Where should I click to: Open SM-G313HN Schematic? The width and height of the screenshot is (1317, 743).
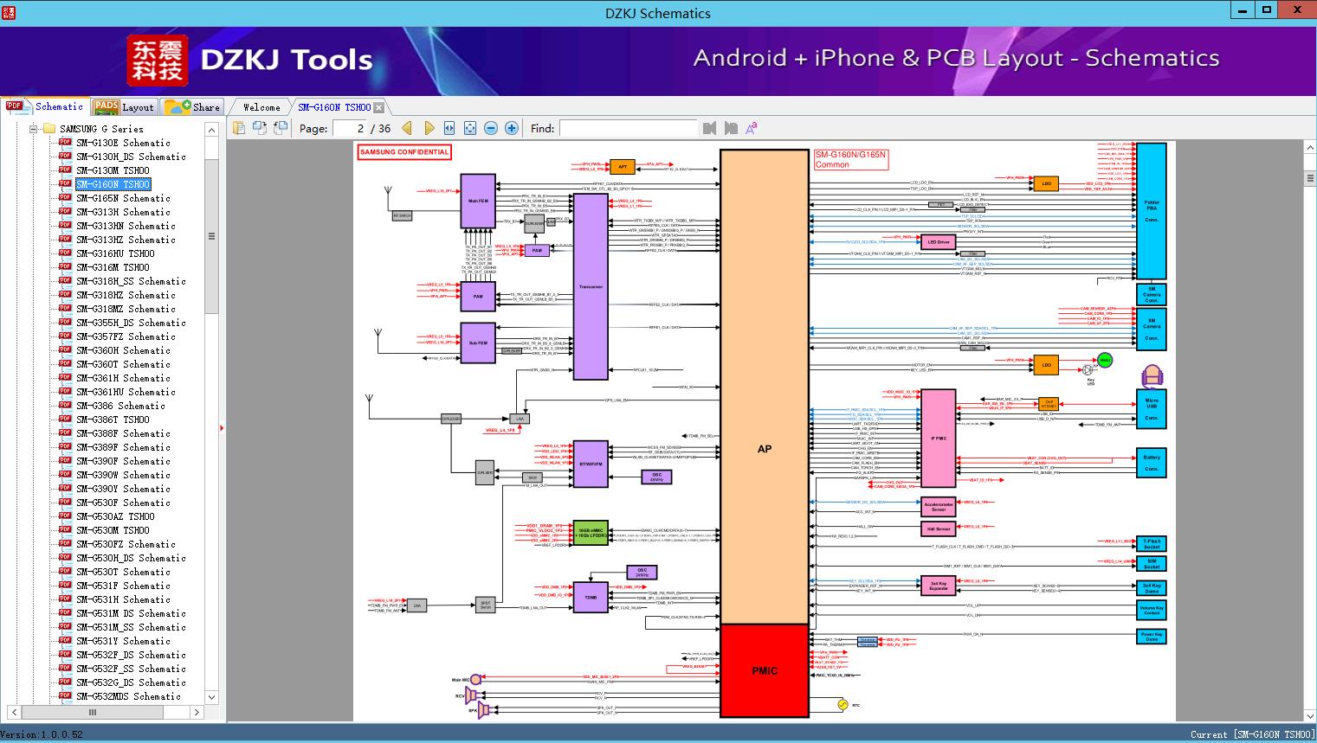click(x=126, y=226)
